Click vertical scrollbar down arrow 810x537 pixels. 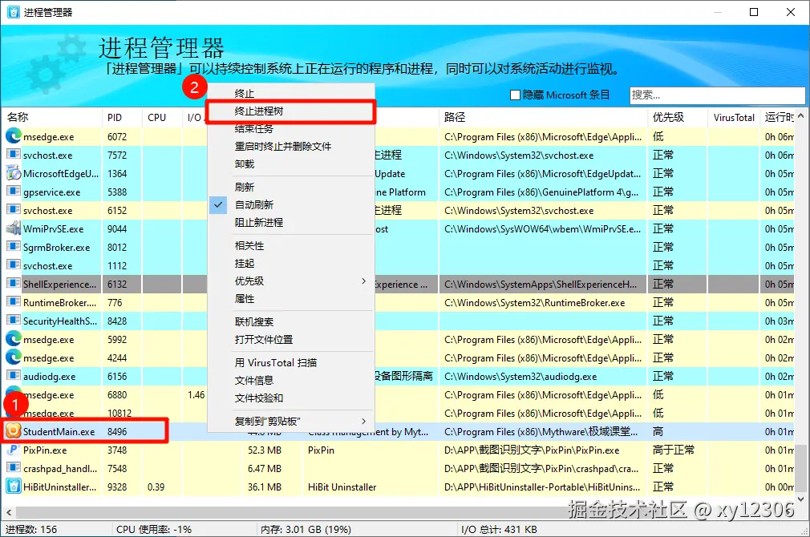point(800,499)
